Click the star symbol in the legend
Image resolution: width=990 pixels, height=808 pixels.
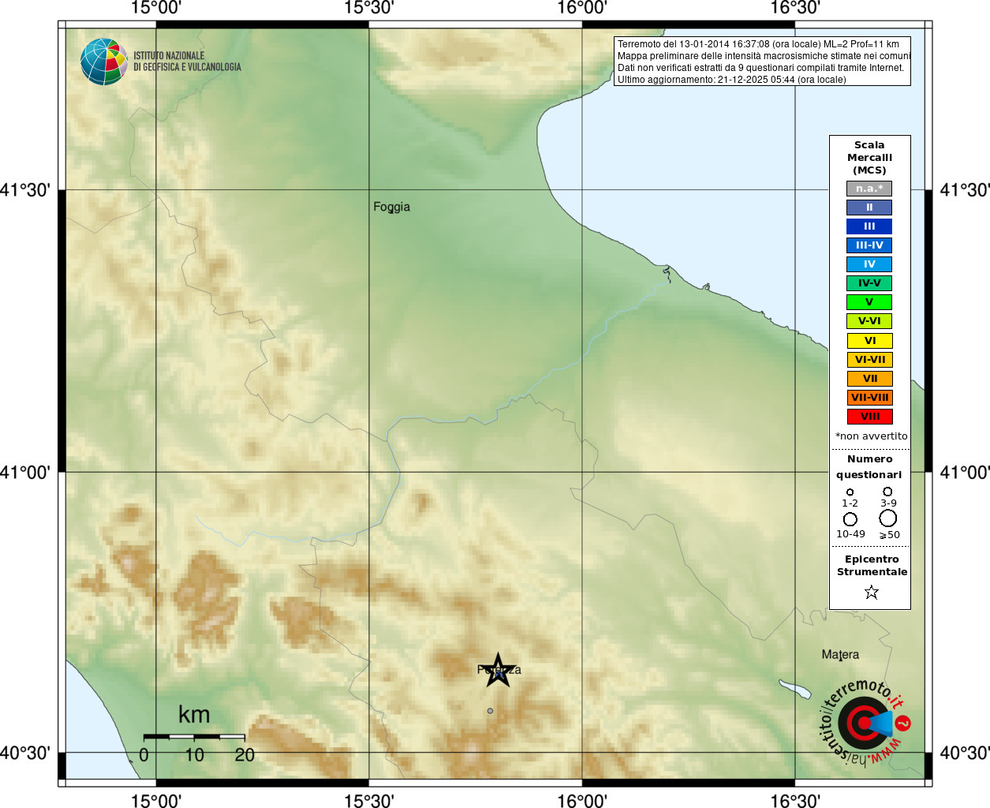(871, 592)
